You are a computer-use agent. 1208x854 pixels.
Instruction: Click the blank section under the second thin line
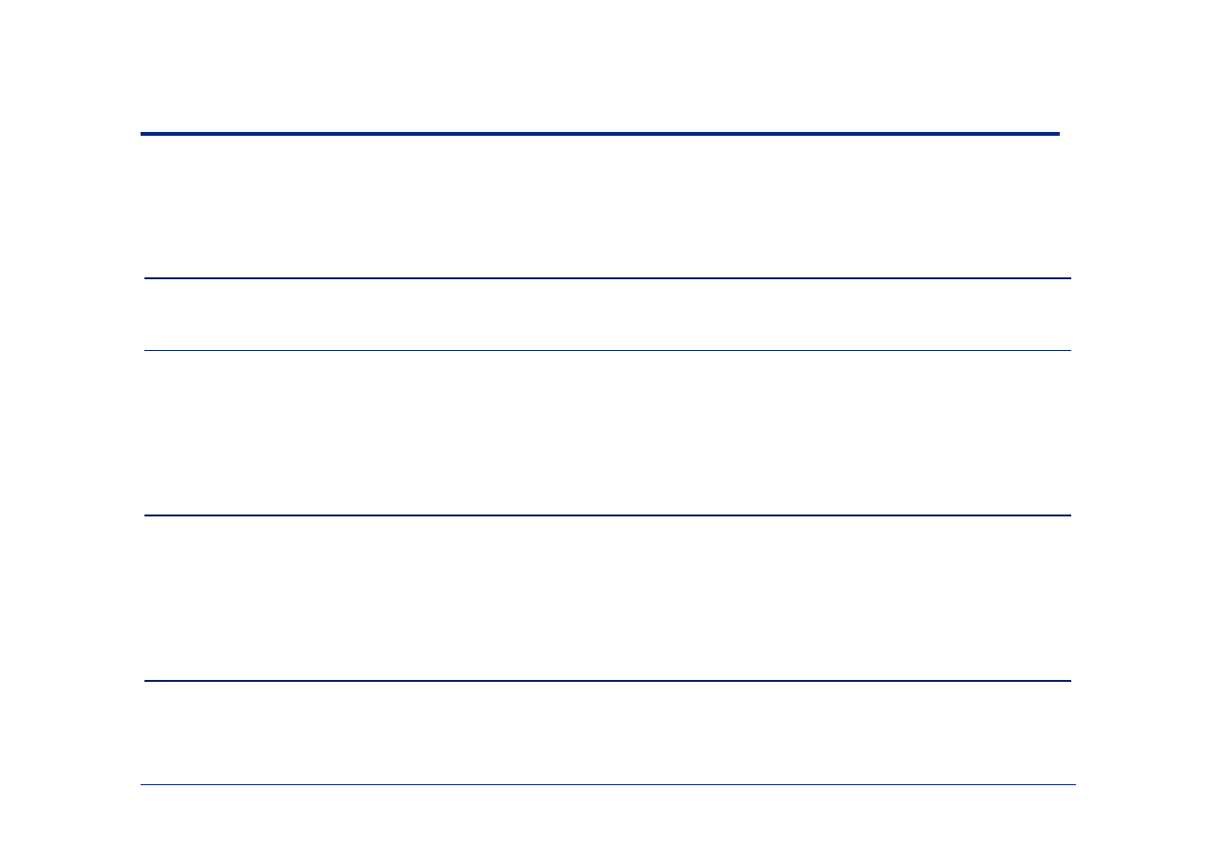click(x=607, y=432)
